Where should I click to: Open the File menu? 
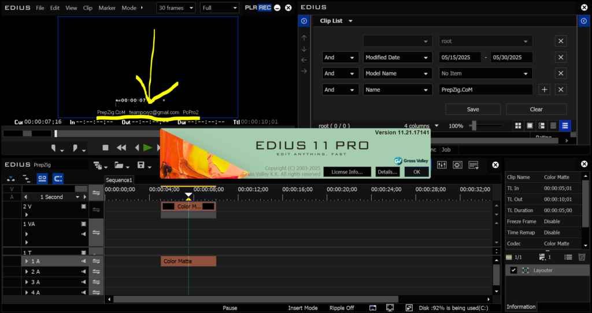(40, 8)
